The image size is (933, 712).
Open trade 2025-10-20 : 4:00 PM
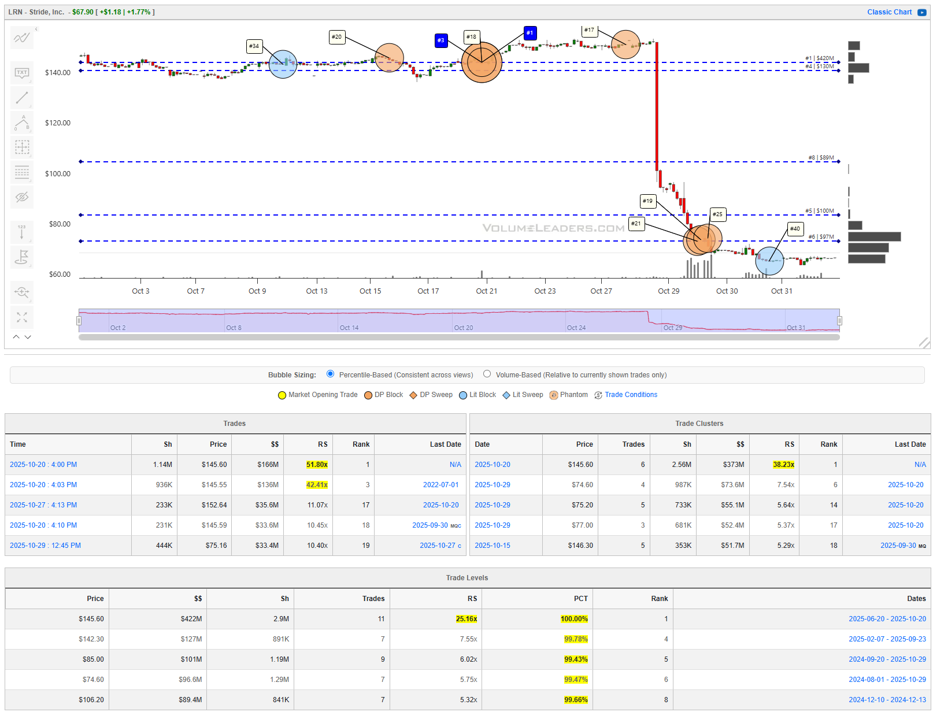point(43,465)
